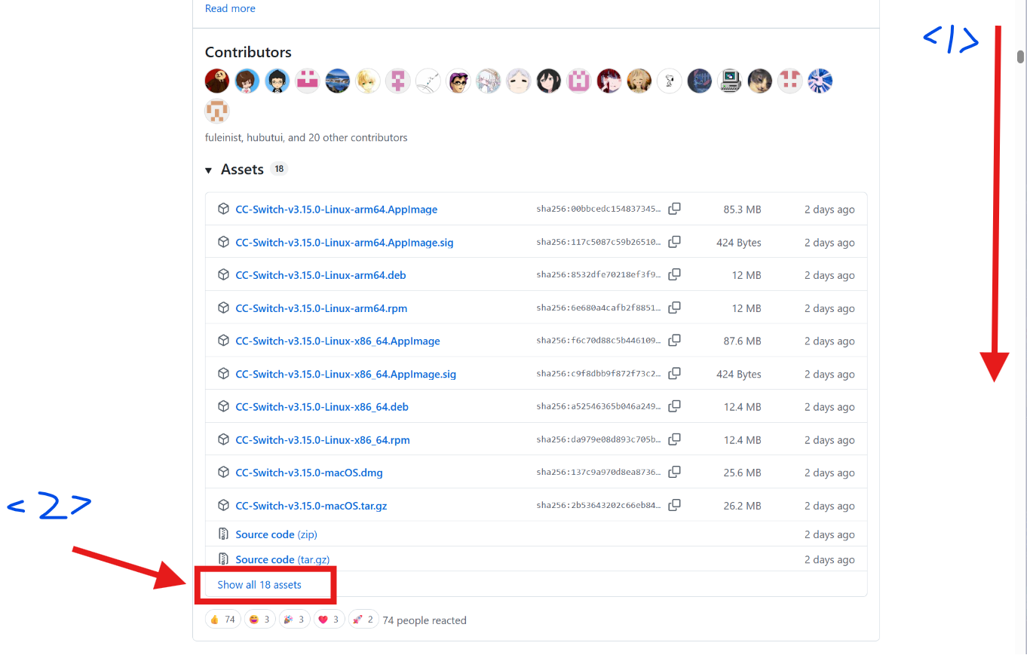Click the vertical scrollbar thumb
Screen dimensions: 1027x655
point(1021,57)
